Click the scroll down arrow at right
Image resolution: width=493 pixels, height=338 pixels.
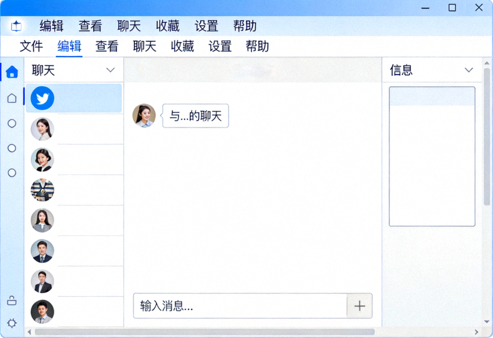point(487,321)
